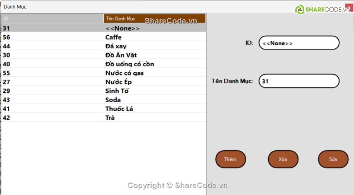The height and width of the screenshot is (195, 354).
Task: Click ID cell 41
Action: 52,109
